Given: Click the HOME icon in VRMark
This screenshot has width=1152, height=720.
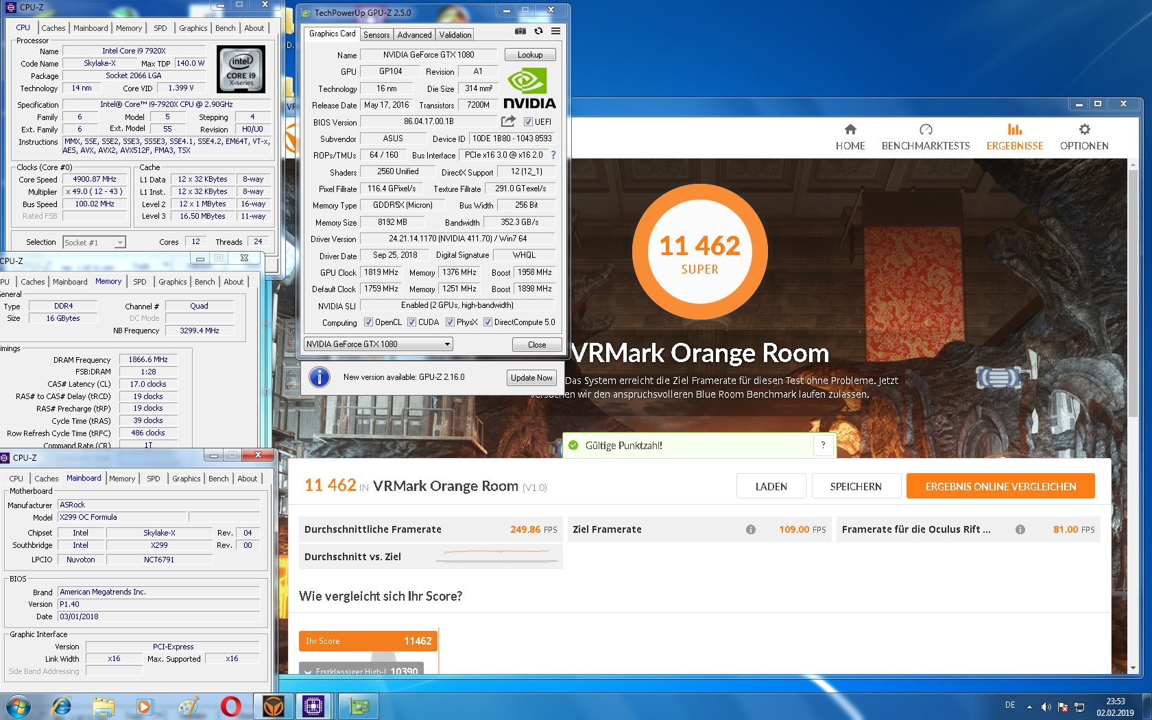Looking at the screenshot, I should click(x=850, y=129).
